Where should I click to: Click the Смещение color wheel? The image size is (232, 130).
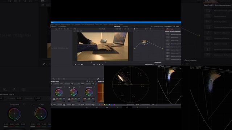pos(89,92)
